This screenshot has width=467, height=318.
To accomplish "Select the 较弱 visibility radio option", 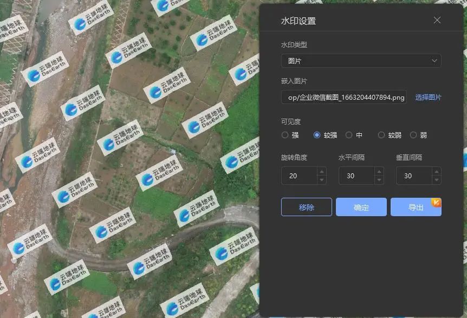I will [381, 135].
